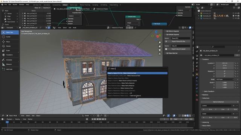Select the Cursor tool

[x=10, y=37]
